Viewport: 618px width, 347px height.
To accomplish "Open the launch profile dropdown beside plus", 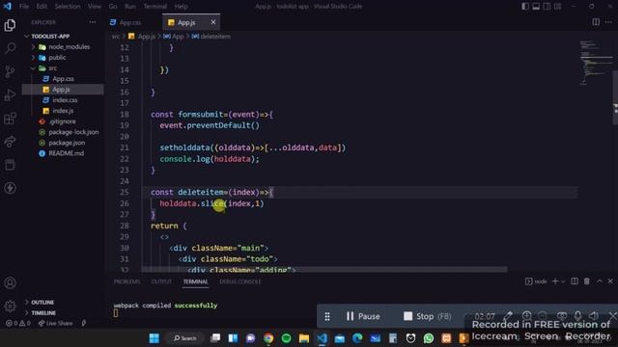I will 563,281.
